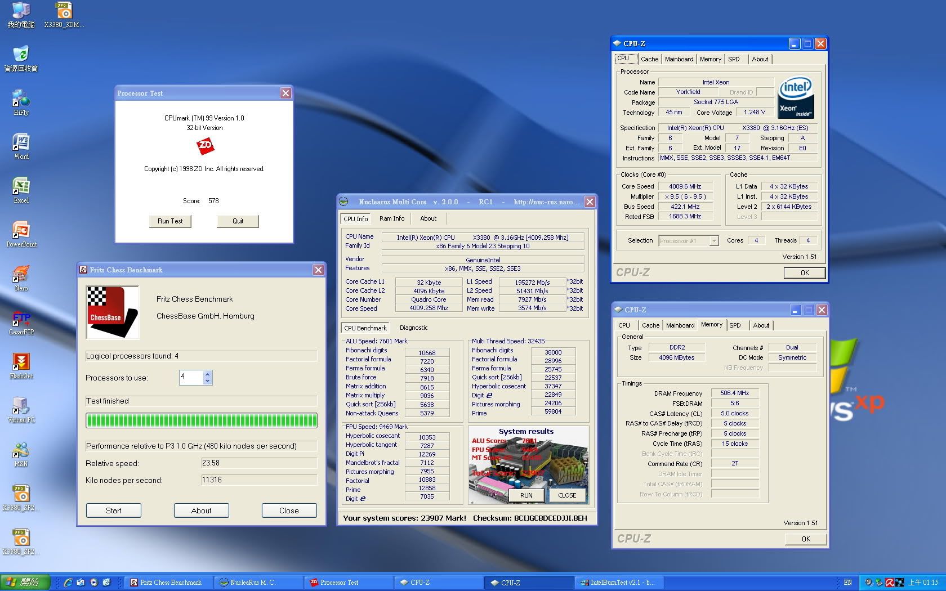This screenshot has height=591, width=946.
Task: Click the green Fritz benchmark progress bar
Action: (x=201, y=420)
